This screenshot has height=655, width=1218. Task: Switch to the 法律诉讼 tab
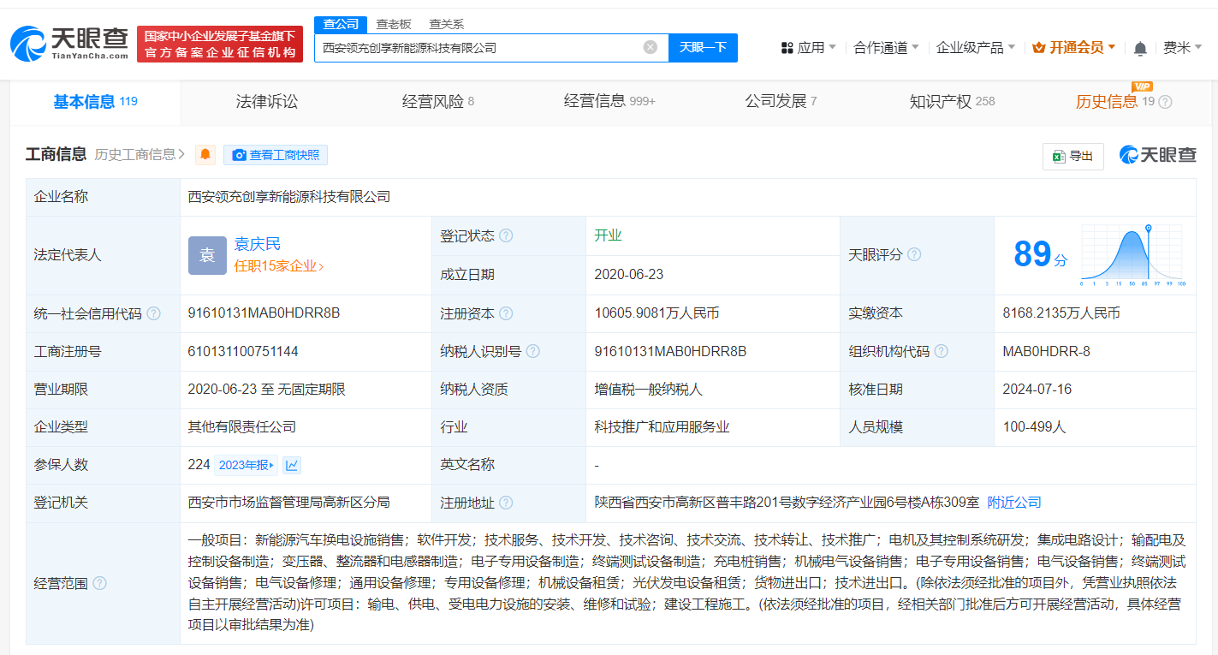pos(268,101)
